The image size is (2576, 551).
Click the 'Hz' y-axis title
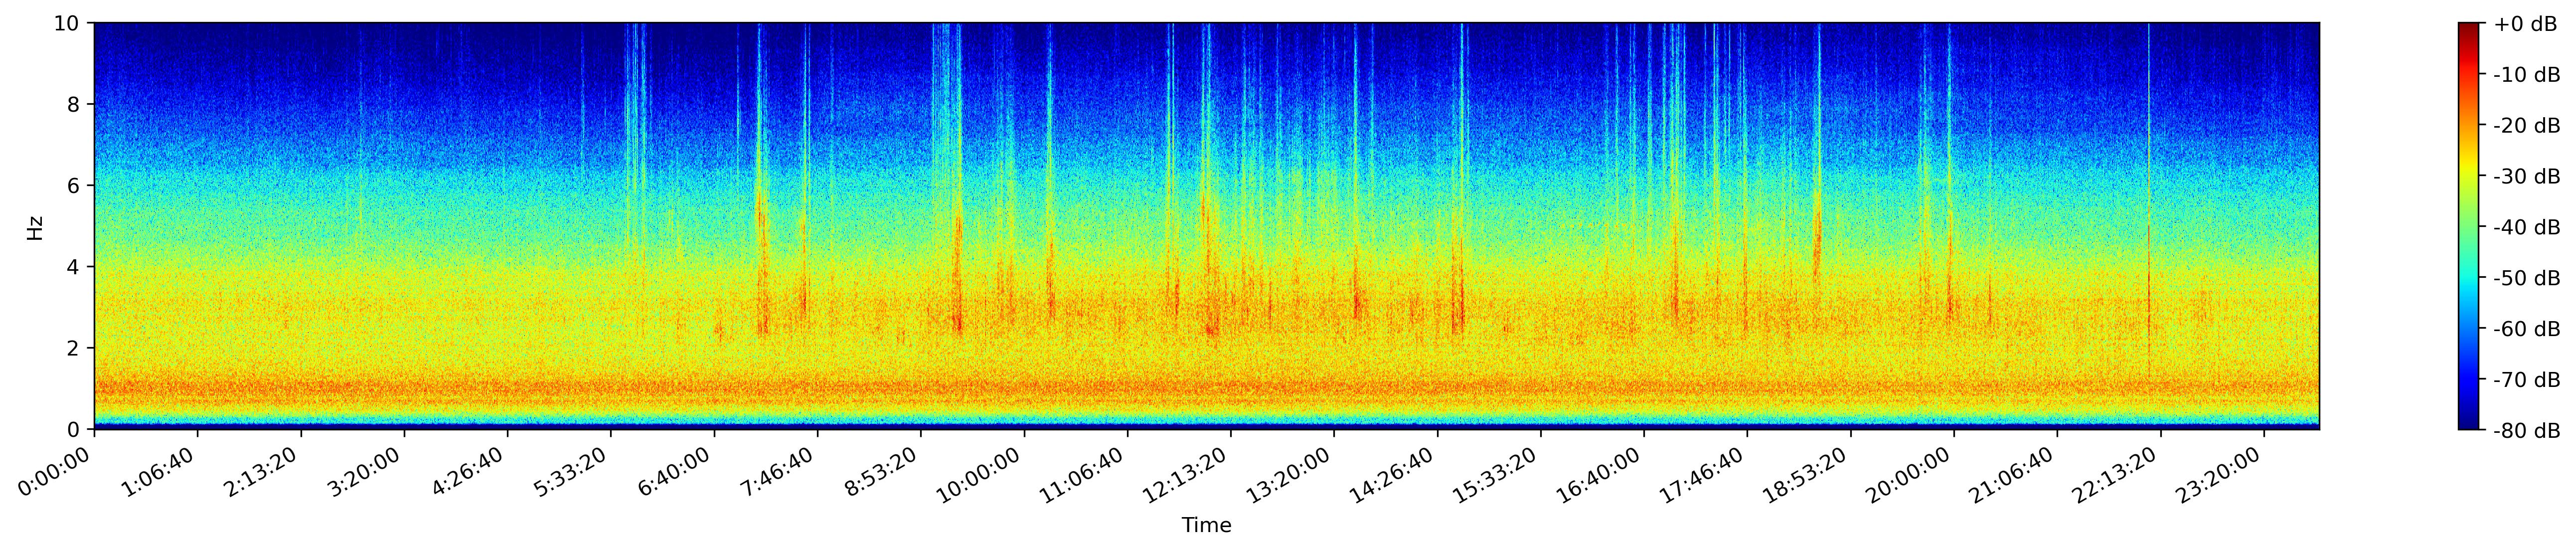coord(35,227)
